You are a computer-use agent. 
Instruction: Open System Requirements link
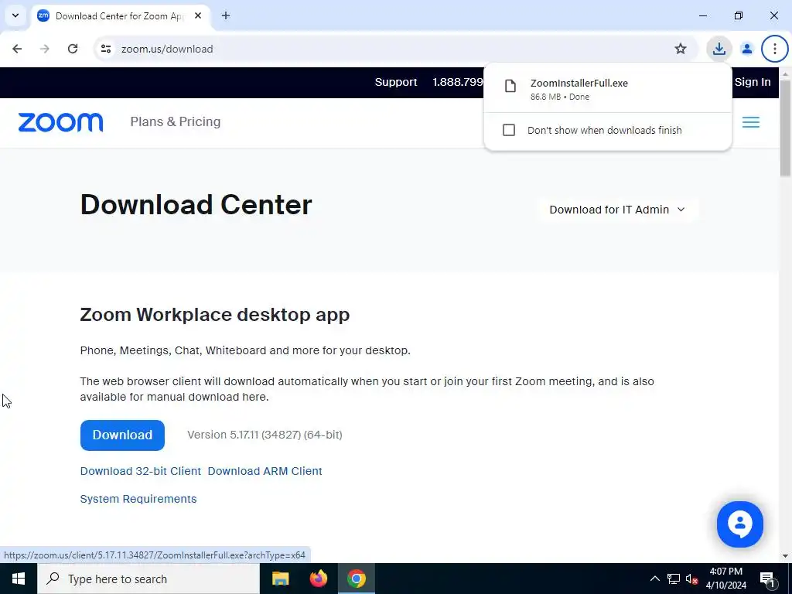point(138,499)
